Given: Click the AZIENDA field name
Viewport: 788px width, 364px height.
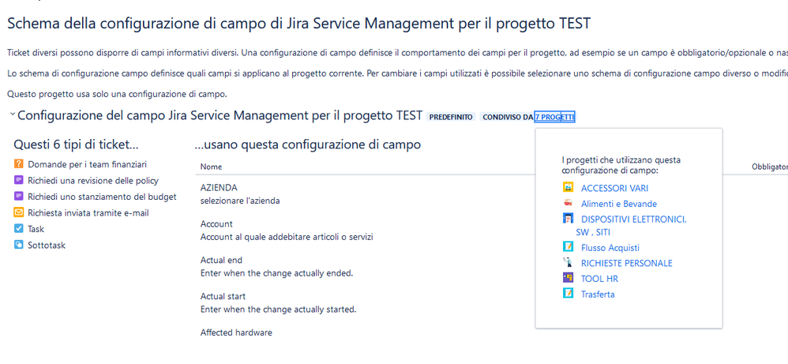Looking at the screenshot, I should click(x=219, y=188).
